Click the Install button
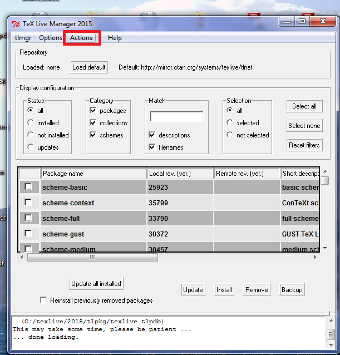Image resolution: width=340 pixels, height=355 pixels. pyautogui.click(x=224, y=290)
